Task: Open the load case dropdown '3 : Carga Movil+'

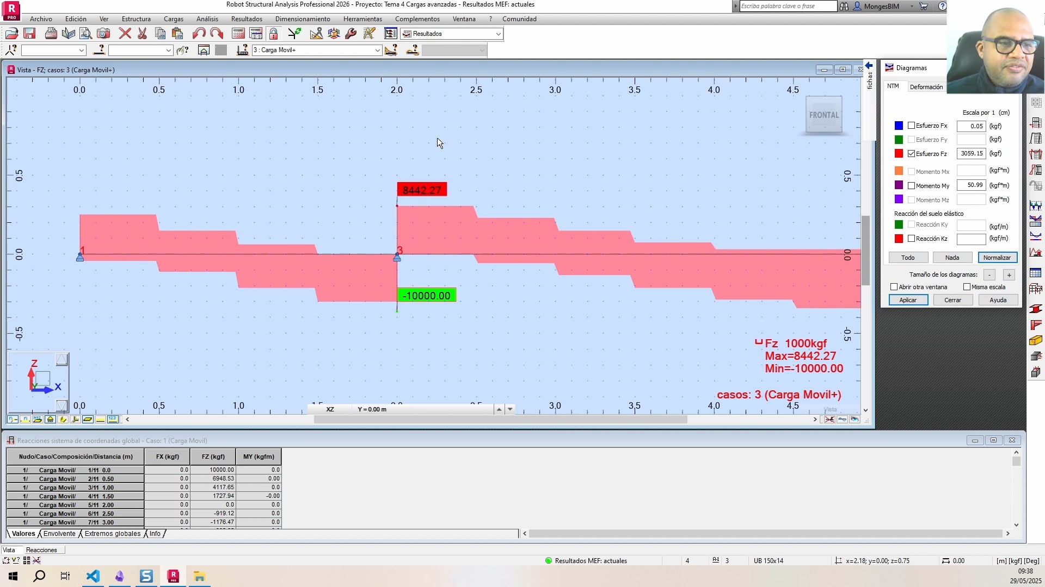Action: (x=377, y=50)
